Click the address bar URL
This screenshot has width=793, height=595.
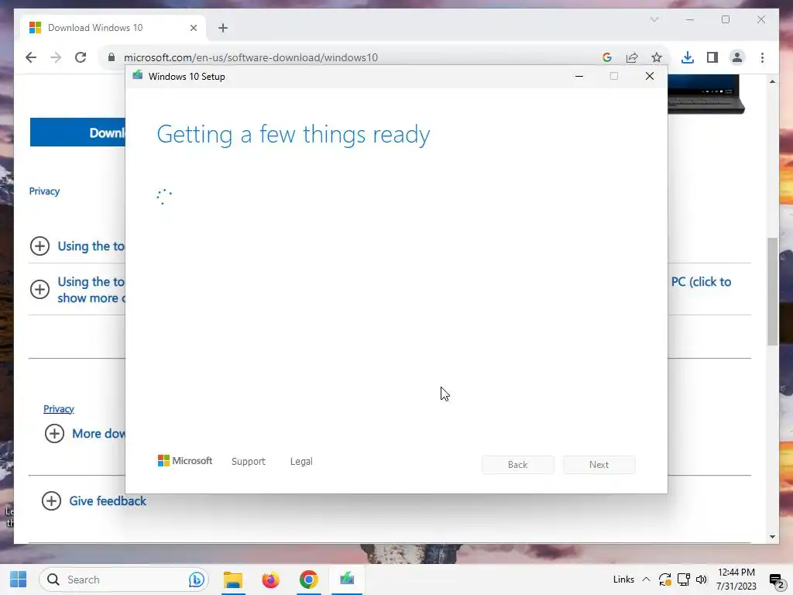pos(250,57)
